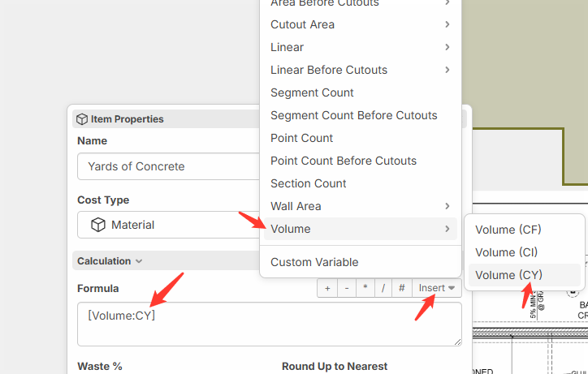Screen dimensions: 588x374
Task: Expand Cutout Area chevron arrow
Action: pos(447,24)
